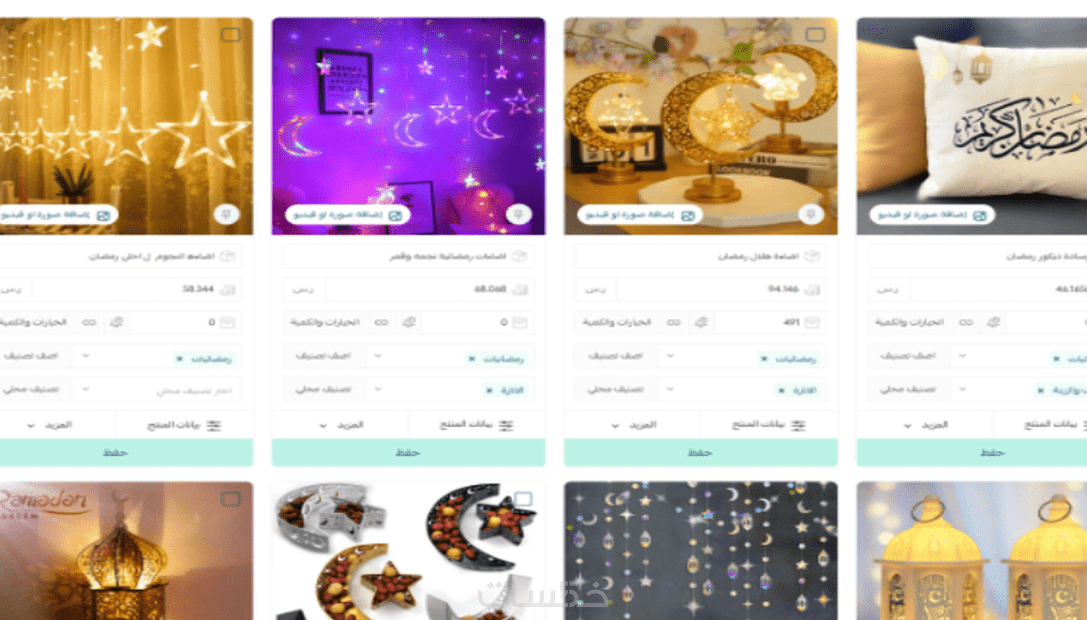
Task: Click الخيارات والكمية in the purple lights card
Action: tap(325, 322)
